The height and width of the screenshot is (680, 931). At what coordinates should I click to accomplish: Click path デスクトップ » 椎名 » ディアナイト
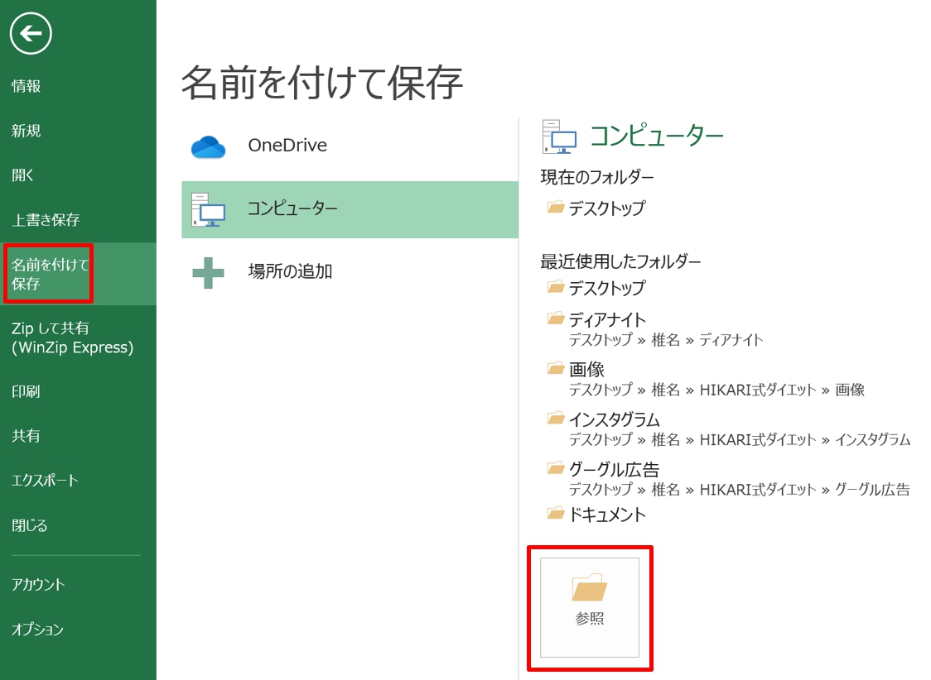point(666,340)
